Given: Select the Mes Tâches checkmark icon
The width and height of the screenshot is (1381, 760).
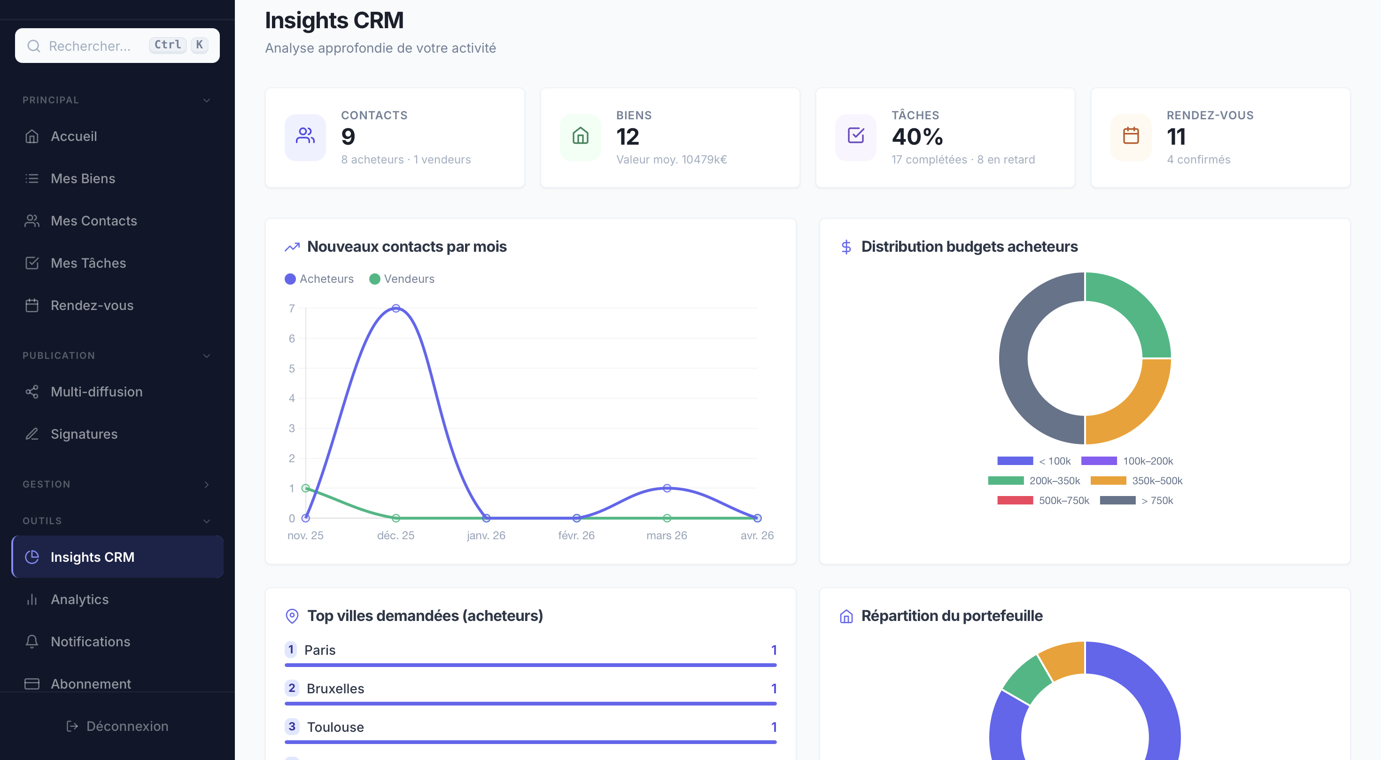Looking at the screenshot, I should tap(32, 263).
